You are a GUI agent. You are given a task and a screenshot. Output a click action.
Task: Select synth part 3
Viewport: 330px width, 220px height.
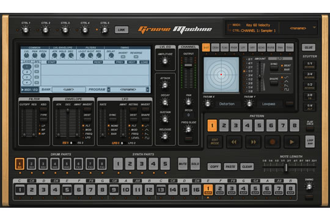142,164
